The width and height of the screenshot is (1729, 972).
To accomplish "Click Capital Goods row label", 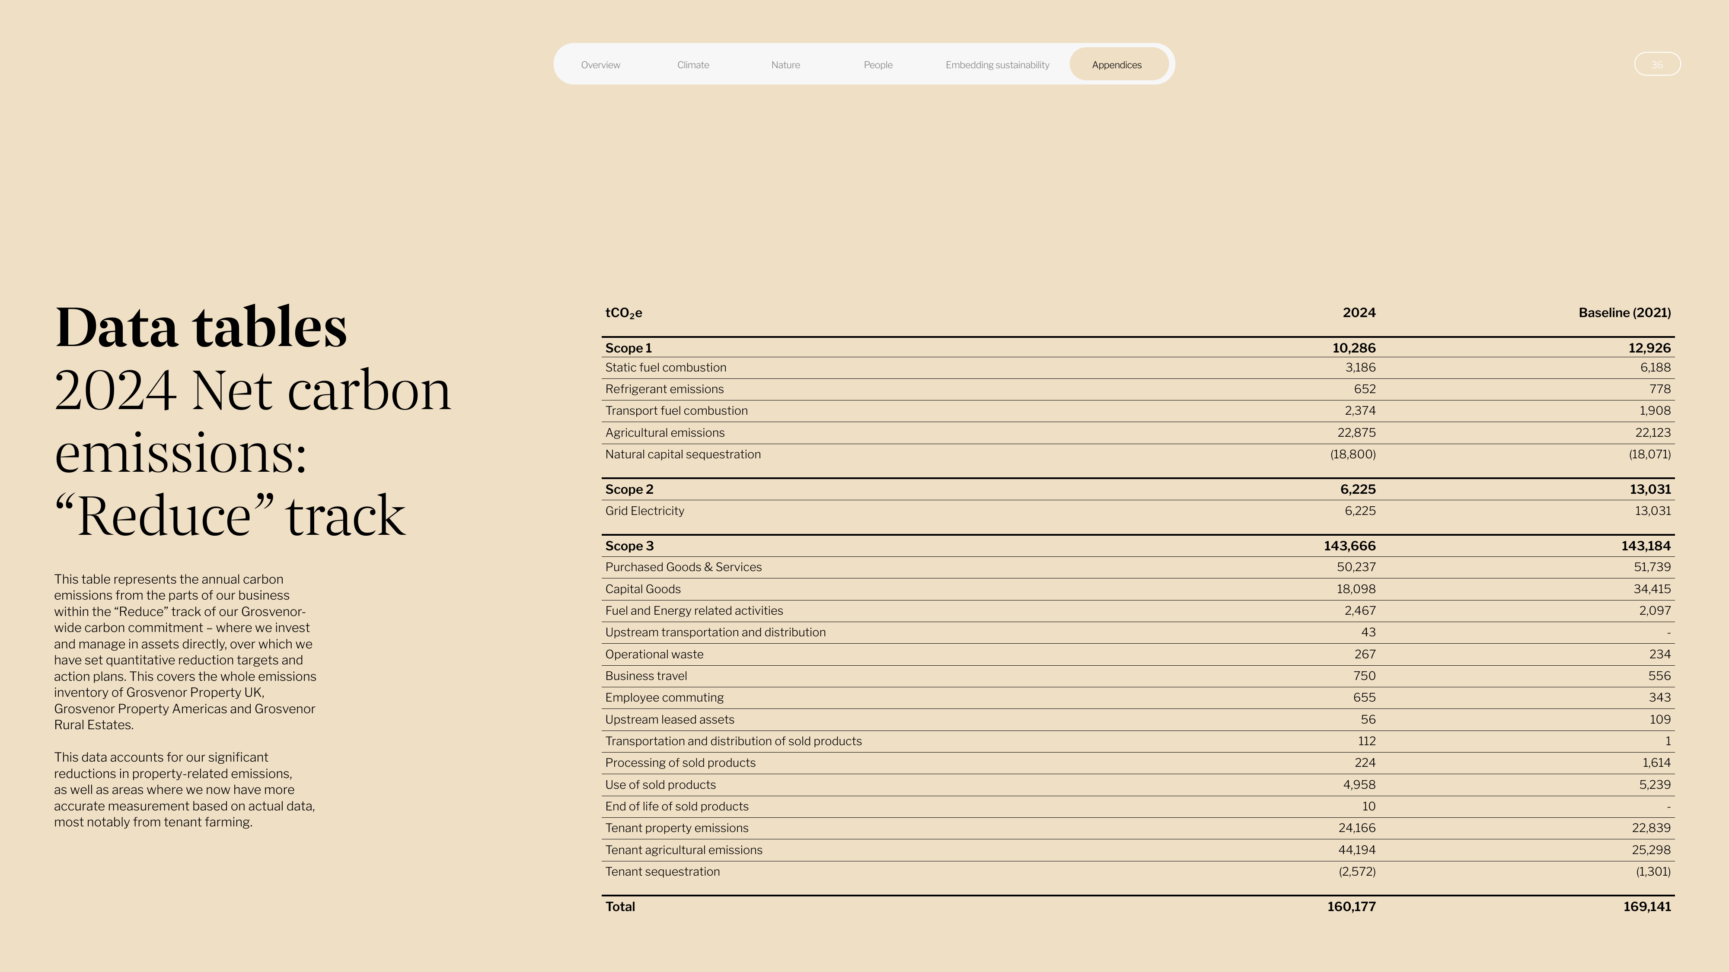I will point(642,589).
